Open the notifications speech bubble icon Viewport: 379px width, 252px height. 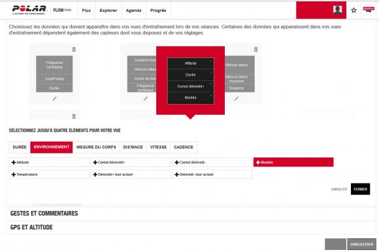369,10
